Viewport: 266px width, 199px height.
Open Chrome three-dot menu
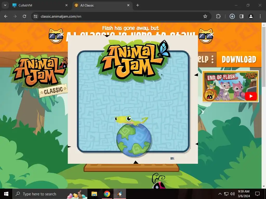260,16
